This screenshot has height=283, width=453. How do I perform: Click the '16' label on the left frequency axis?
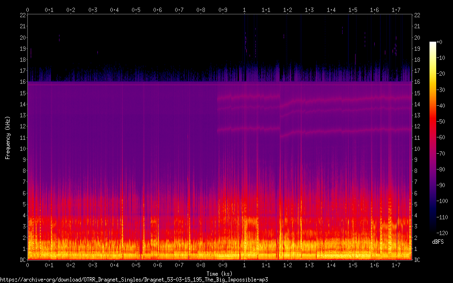pos(22,82)
